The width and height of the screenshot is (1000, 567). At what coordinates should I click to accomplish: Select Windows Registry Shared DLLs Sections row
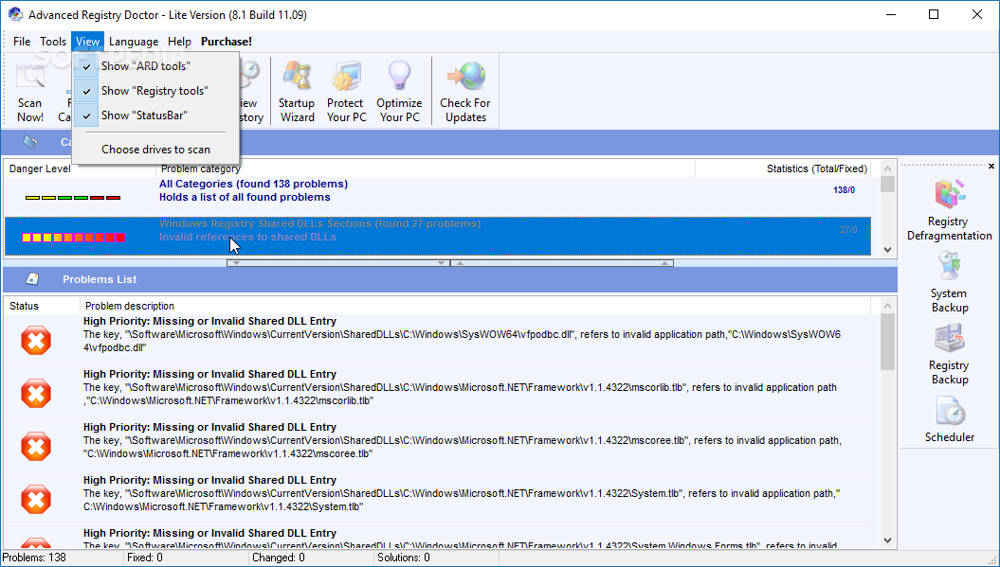(438, 236)
